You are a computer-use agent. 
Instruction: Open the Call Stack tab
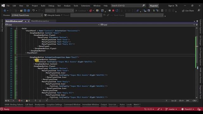tap(29, 104)
